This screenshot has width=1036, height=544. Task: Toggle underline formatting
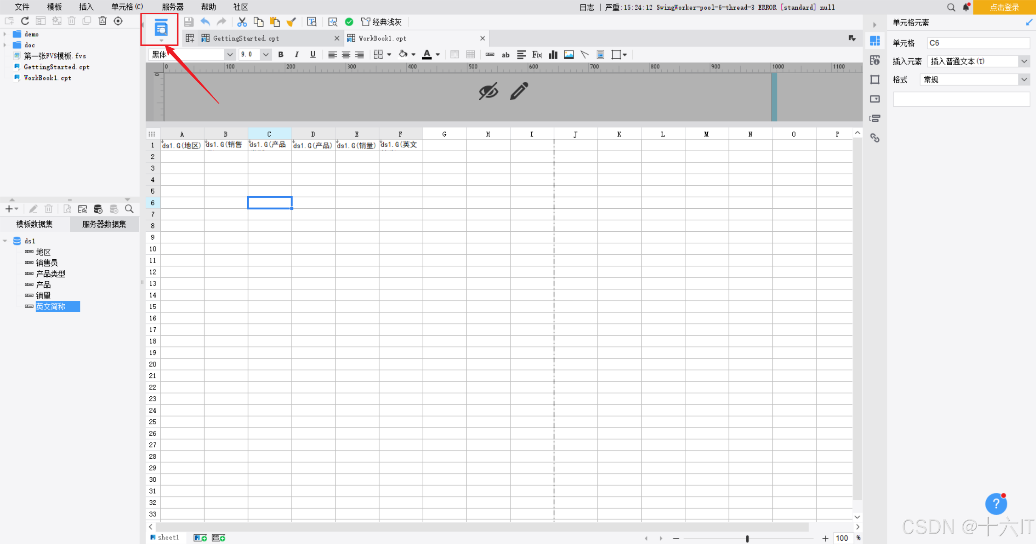pyautogui.click(x=312, y=55)
